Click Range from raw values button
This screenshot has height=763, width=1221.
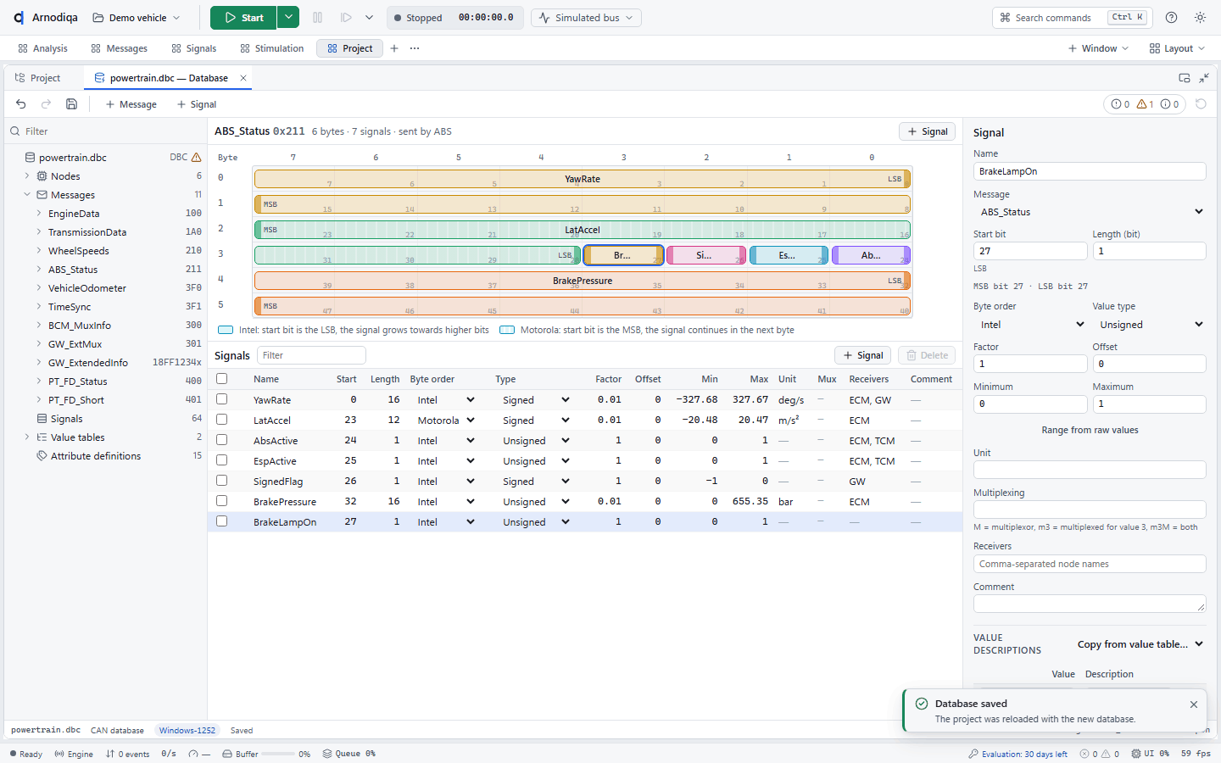[1090, 430]
